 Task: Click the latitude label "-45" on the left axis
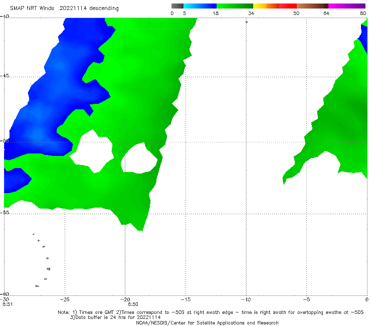(x=5, y=76)
